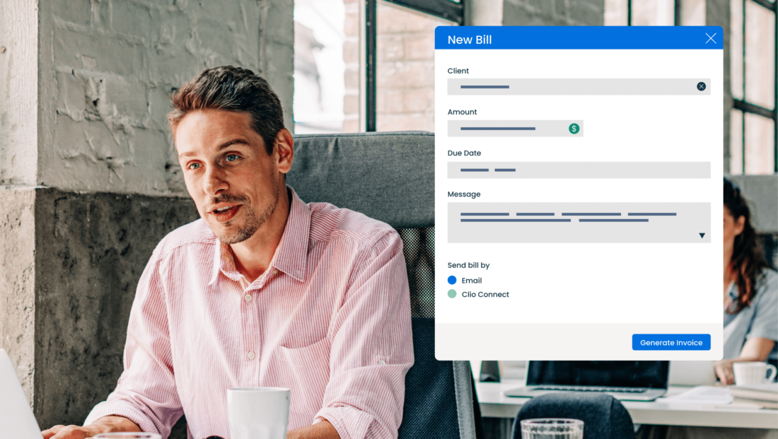Open the Due Date picker field
Screen dimensions: 778x439
(579, 170)
